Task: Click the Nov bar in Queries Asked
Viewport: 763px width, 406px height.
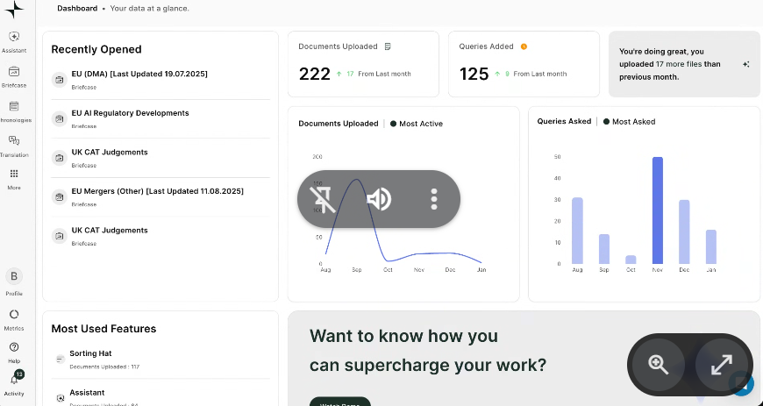Action: (x=658, y=210)
